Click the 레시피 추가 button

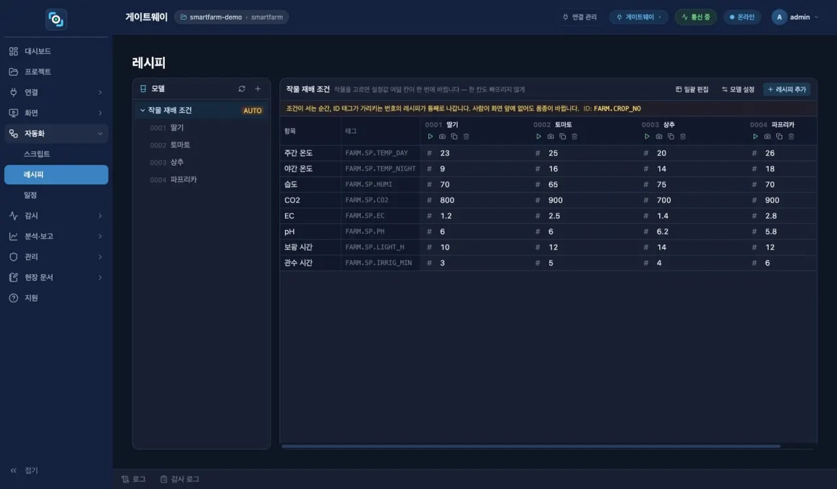coord(787,89)
